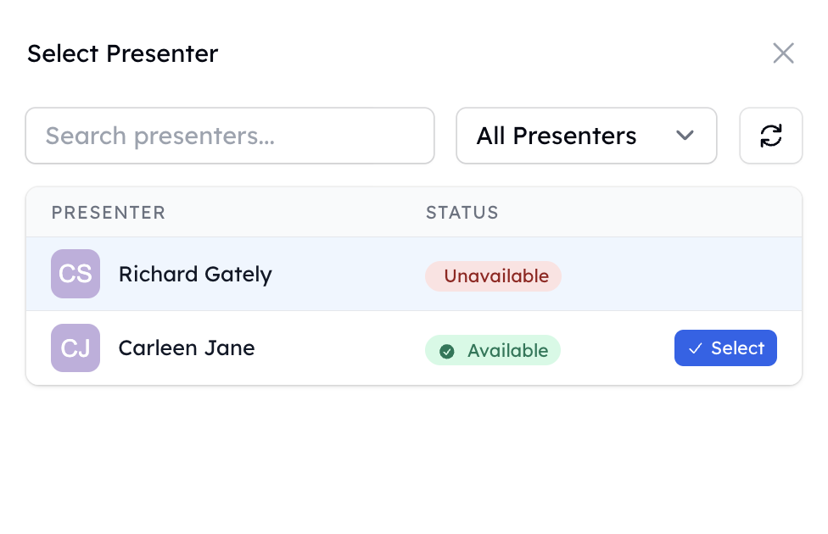The height and width of the screenshot is (534, 828).
Task: Click the chevron arrow of All Presenters
Action: click(x=685, y=136)
